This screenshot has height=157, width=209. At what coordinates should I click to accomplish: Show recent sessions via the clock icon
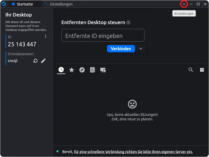[x=61, y=70]
